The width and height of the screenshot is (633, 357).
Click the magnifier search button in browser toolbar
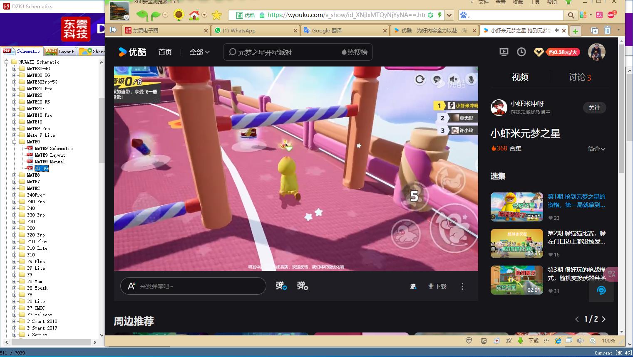click(x=571, y=15)
